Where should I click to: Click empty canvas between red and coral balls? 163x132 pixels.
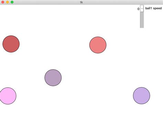click(54, 44)
